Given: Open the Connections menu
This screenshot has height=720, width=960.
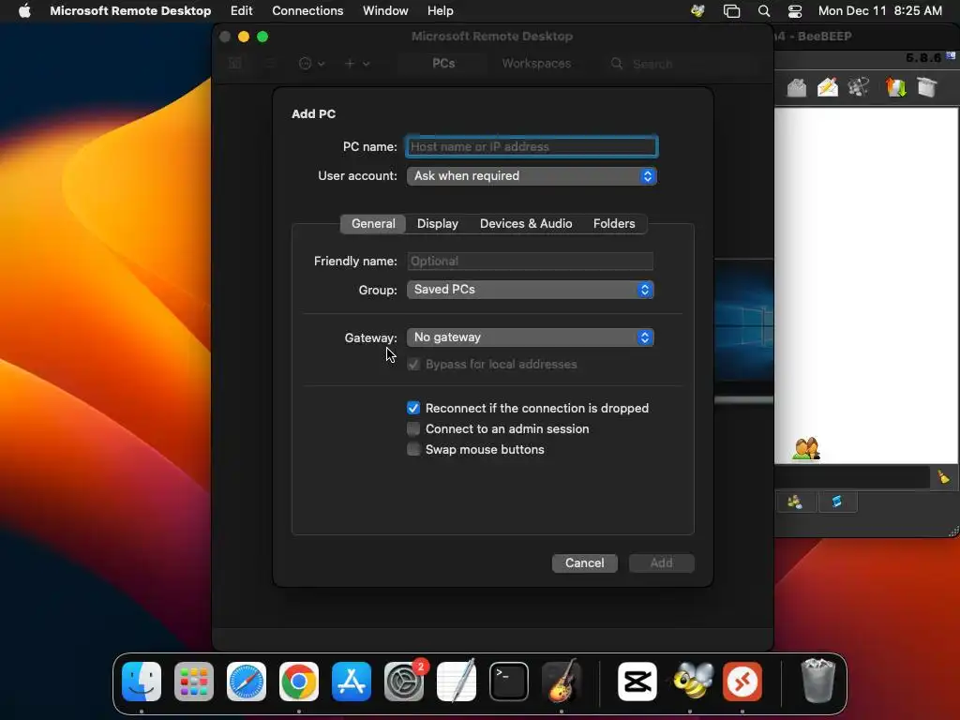Looking at the screenshot, I should click(307, 11).
